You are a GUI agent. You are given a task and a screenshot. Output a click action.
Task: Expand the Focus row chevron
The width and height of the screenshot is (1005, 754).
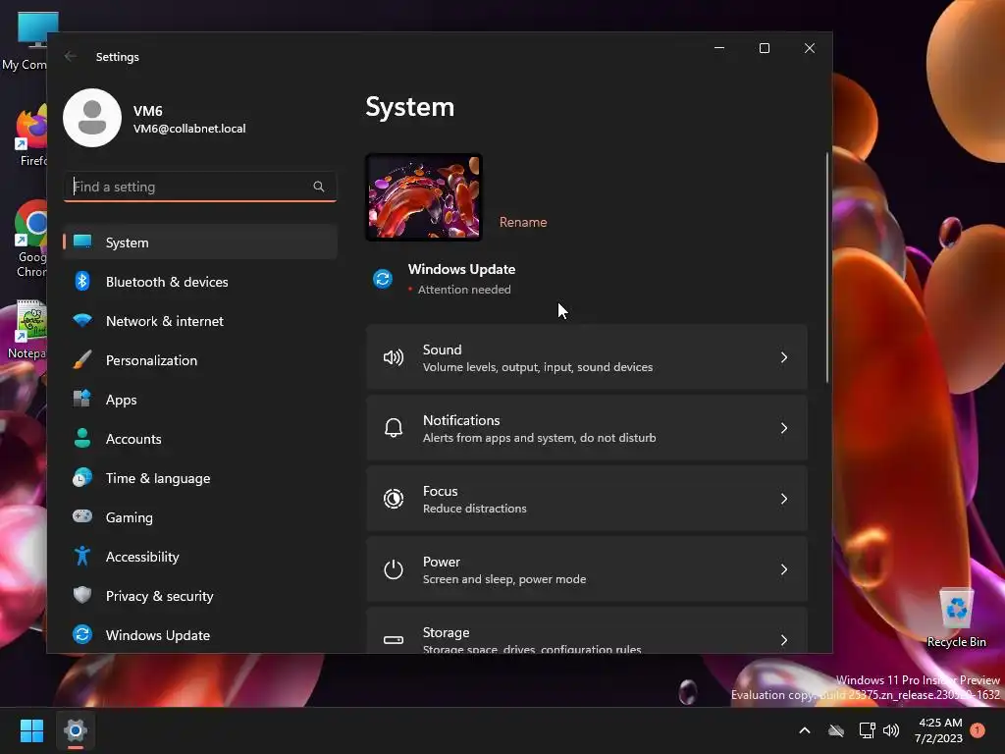click(784, 498)
